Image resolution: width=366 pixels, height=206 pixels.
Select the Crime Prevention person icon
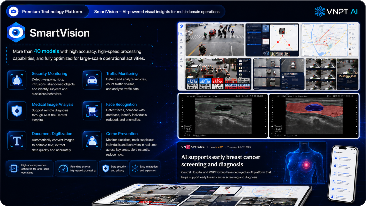pyautogui.click(x=92, y=141)
